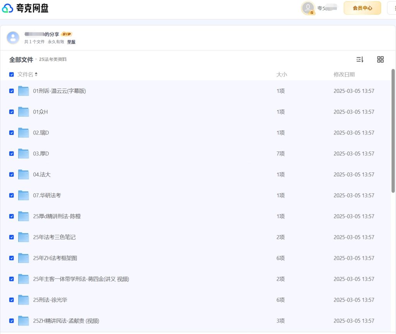
Task: Click folder icon for 25年主客一体带学刑法-蒋四金
Action: [x=24, y=279]
